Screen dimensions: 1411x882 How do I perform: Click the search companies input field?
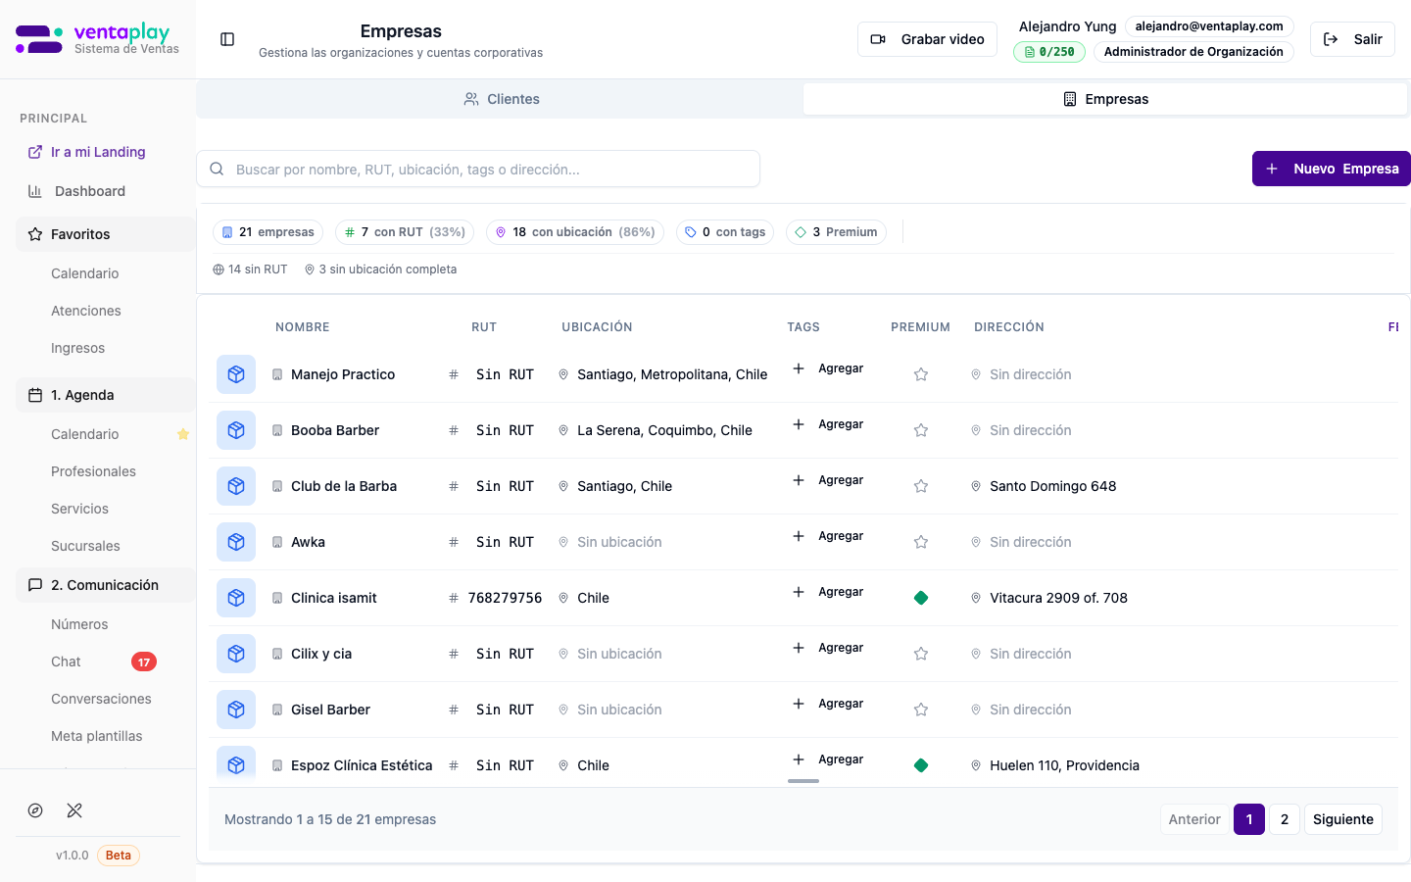[478, 169]
